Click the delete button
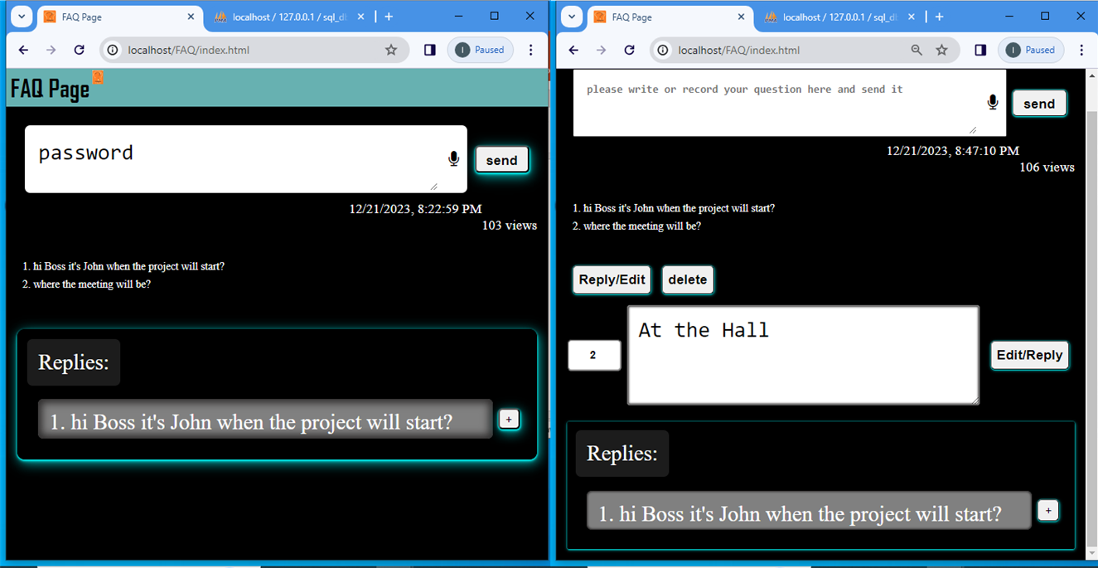Screen dimensions: 1098x568 click(687, 279)
